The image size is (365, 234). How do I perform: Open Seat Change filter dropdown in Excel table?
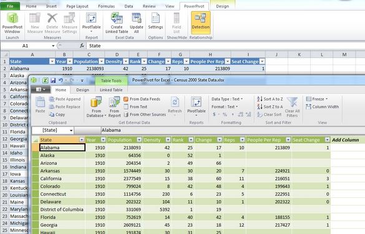pyautogui.click(x=262, y=62)
